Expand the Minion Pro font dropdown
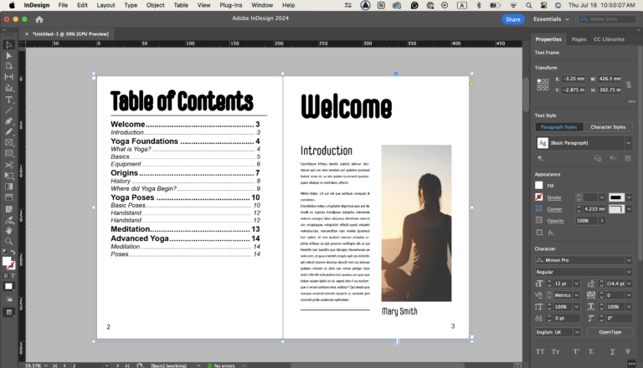Image resolution: width=643 pixels, height=368 pixels. pyautogui.click(x=629, y=260)
